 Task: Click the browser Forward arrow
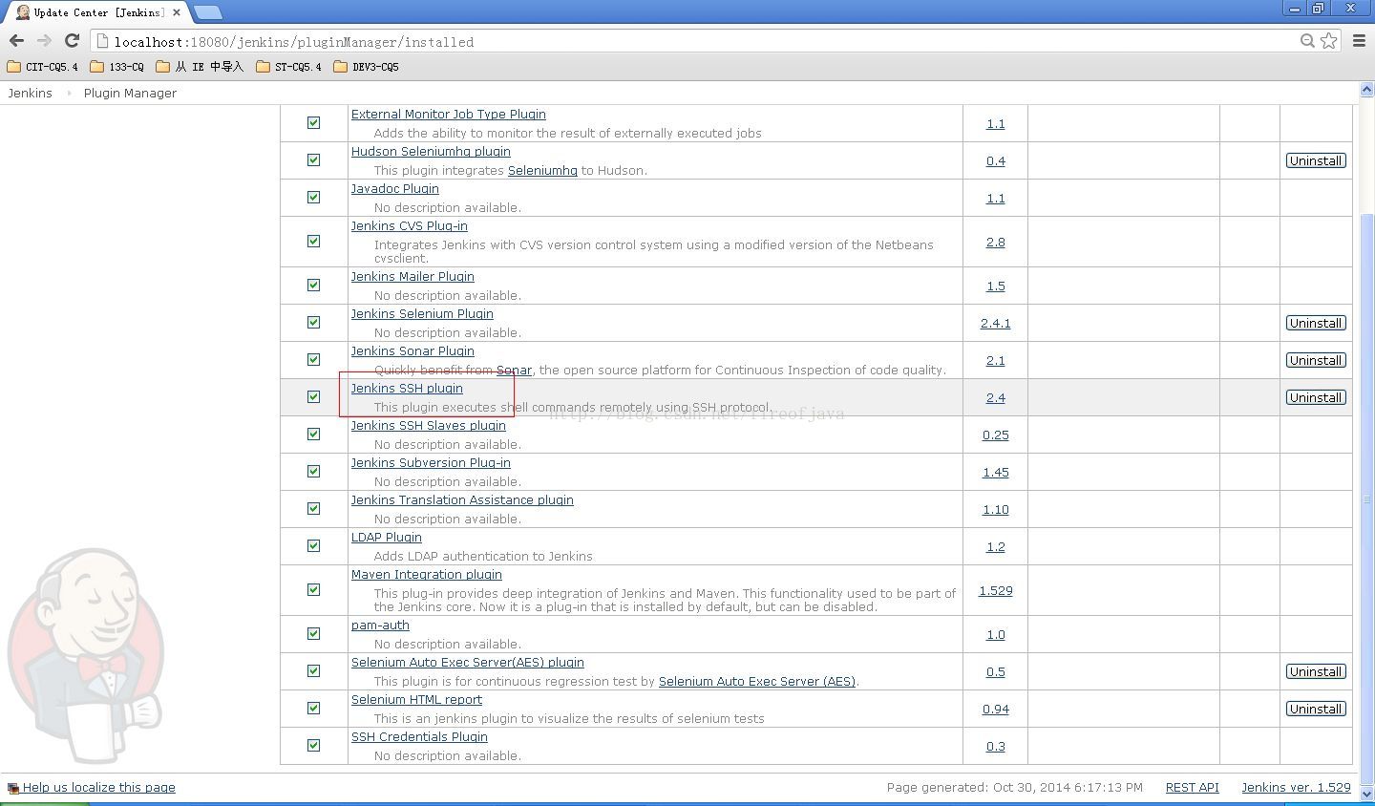pos(44,41)
